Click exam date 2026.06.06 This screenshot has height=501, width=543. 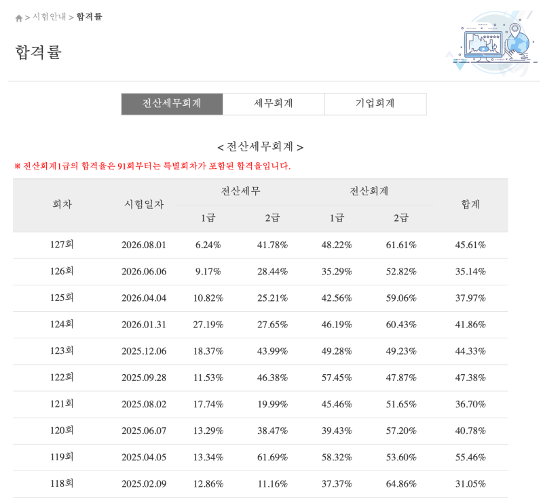[144, 272]
